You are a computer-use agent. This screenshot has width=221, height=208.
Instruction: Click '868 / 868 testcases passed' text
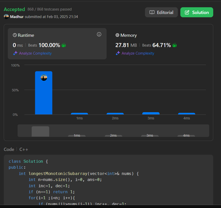pos(50,9)
